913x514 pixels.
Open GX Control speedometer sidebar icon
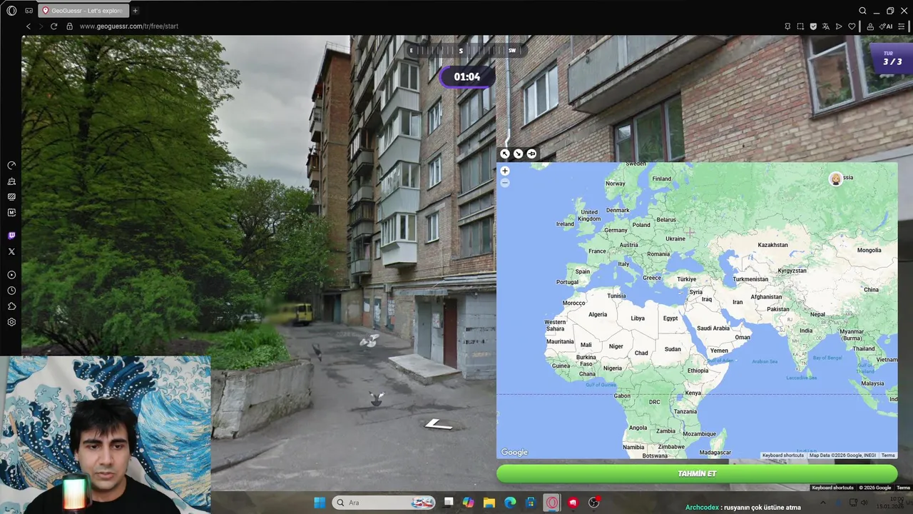11,165
